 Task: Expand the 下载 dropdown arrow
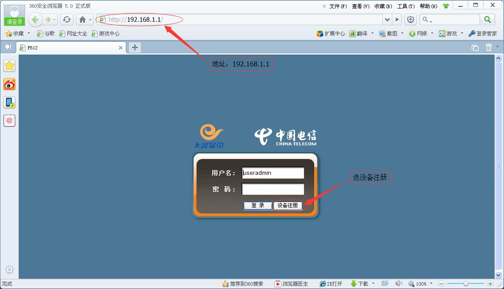(373, 283)
